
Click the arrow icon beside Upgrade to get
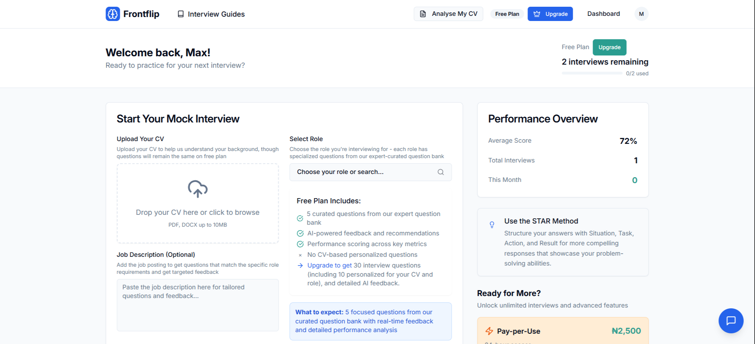click(x=300, y=266)
